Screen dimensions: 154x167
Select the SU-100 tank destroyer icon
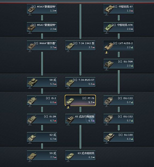click(109, 137)
